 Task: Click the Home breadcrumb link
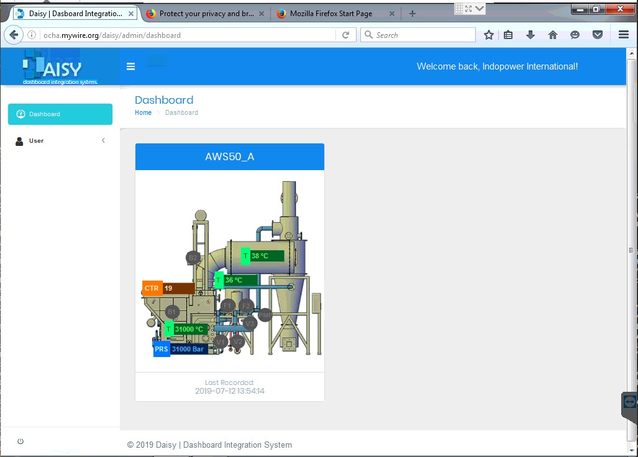pyautogui.click(x=143, y=112)
